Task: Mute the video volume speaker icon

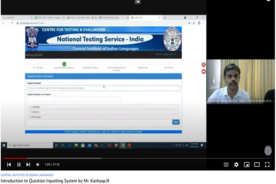Action: point(38,165)
